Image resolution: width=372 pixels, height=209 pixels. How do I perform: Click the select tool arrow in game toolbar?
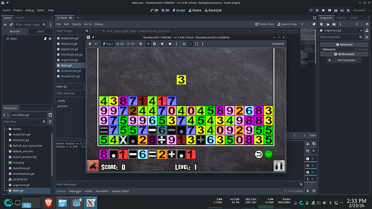148,44
